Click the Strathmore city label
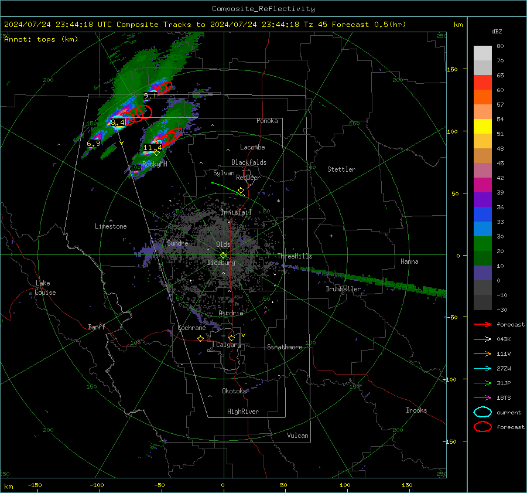The width and height of the screenshot is (527, 493). tap(285, 347)
